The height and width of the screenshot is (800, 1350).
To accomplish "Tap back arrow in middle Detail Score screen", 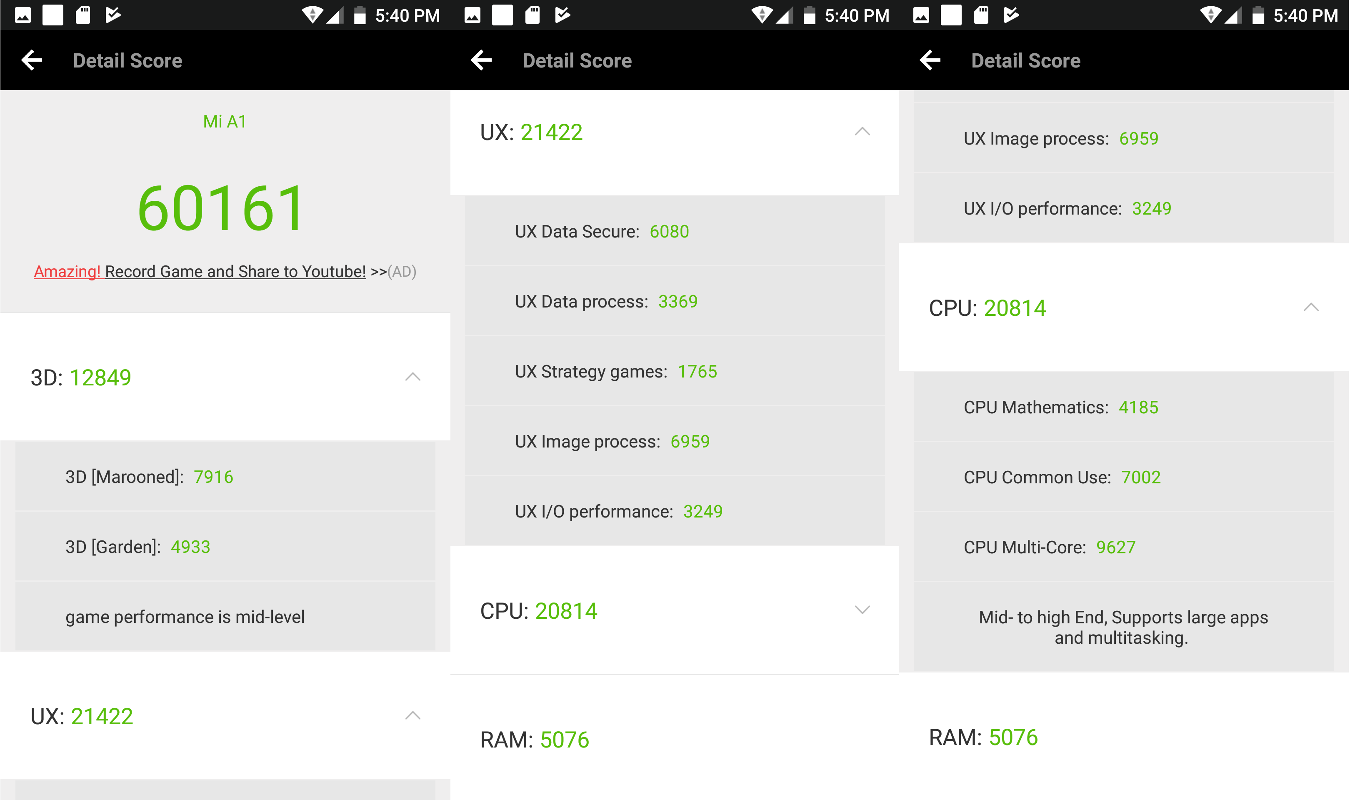I will (x=481, y=60).
